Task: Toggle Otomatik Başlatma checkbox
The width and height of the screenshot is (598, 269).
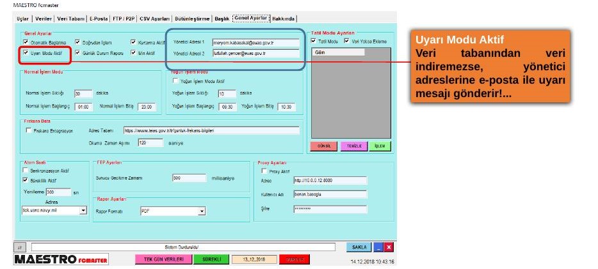Action: click(x=26, y=42)
